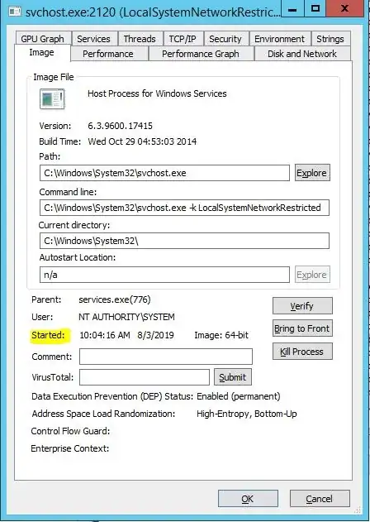
Task: Click the Kill Process button
Action: [x=302, y=352]
